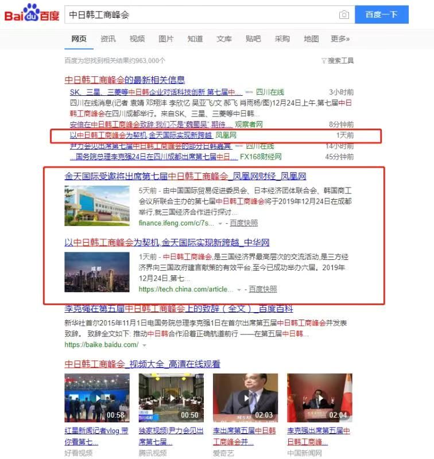Open 尹力会见出席第七届 news link
This screenshot has height=459, width=434.
[x=150, y=146]
